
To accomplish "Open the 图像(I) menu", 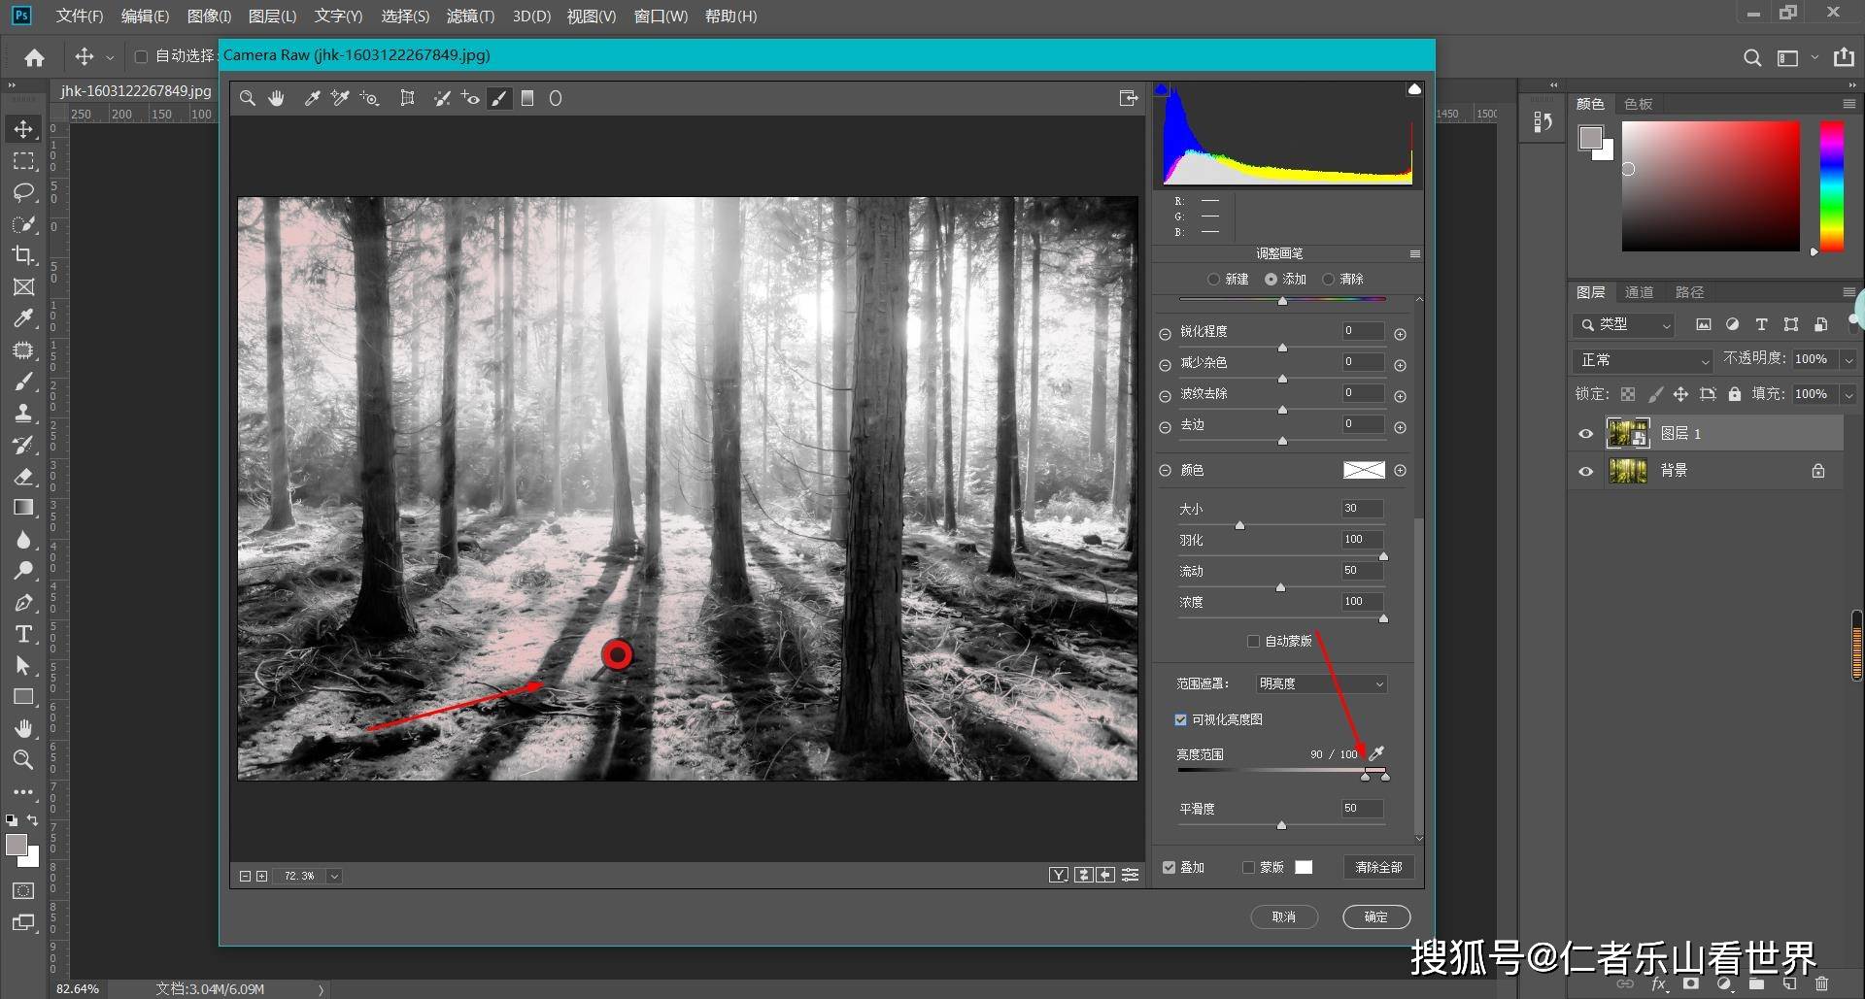I will (x=209, y=17).
